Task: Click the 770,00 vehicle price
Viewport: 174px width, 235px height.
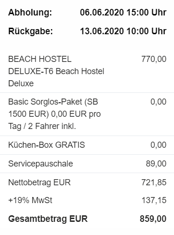Action: pyautogui.click(x=154, y=59)
